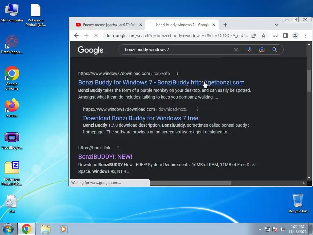This screenshot has height=235, width=313.
Task: Open volume speaker tray icon
Action: click(x=282, y=229)
